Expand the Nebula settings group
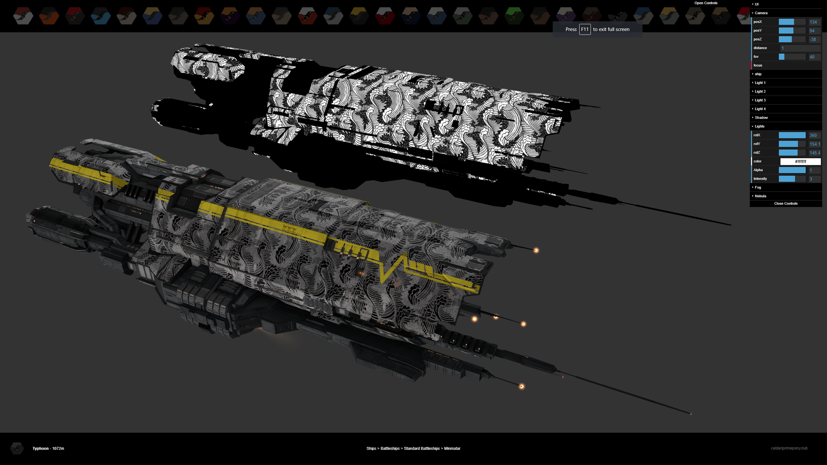 760,196
